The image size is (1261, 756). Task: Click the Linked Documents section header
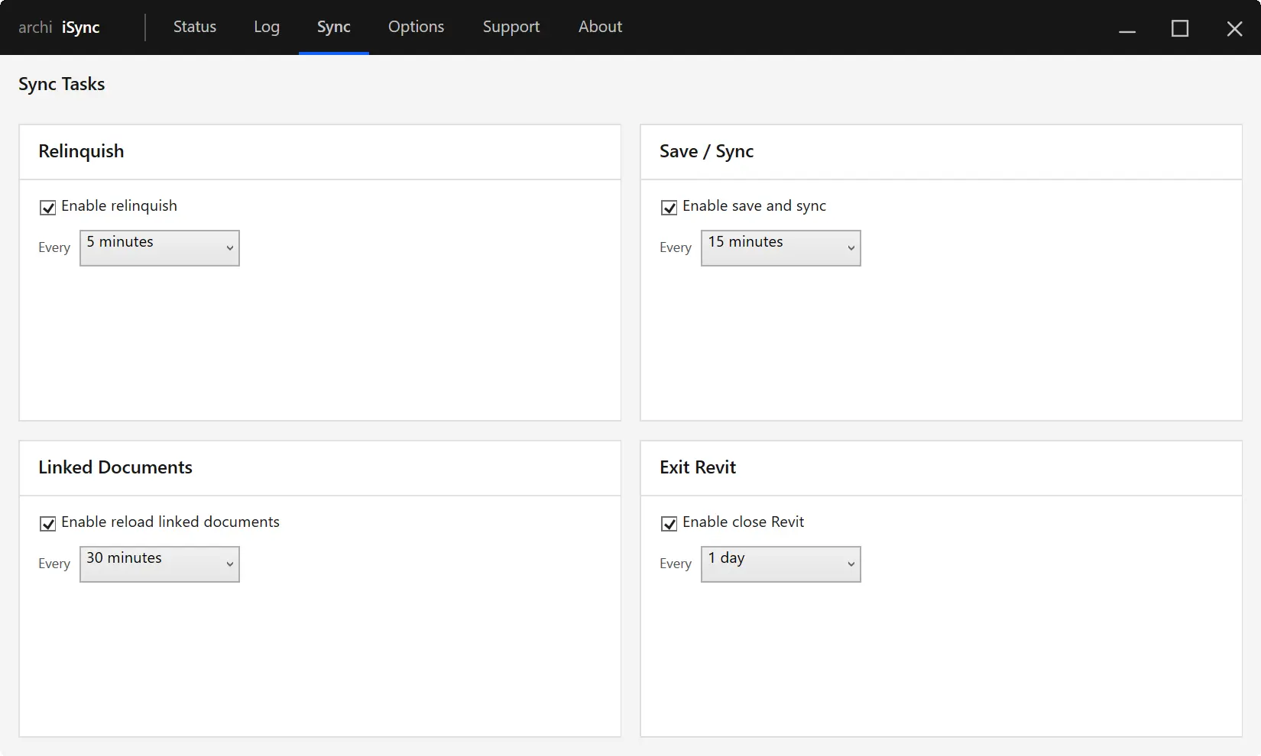click(x=115, y=467)
